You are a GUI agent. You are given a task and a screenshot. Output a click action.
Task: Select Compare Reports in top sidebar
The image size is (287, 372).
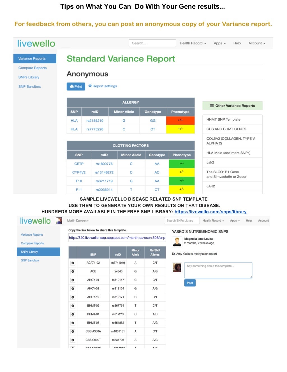pyautogui.click(x=33, y=68)
